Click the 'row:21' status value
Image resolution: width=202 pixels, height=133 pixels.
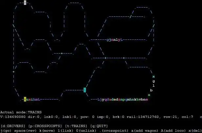pos(171,117)
